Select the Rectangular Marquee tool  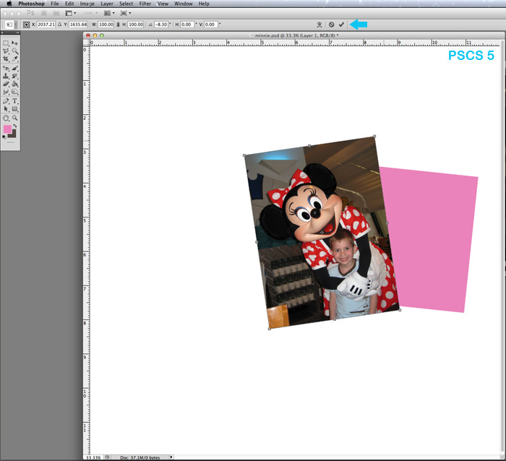[6, 43]
